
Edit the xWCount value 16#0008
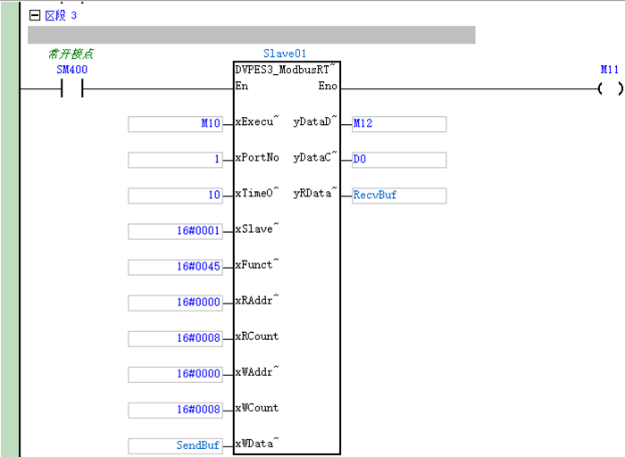[x=175, y=410]
